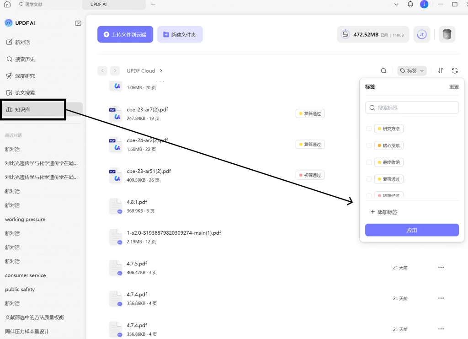Expand the 标签 filter dropdown
The width and height of the screenshot is (468, 339).
[412, 71]
